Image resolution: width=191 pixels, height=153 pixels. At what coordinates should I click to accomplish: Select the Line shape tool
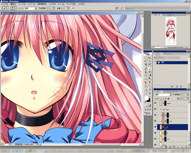click(x=150, y=86)
